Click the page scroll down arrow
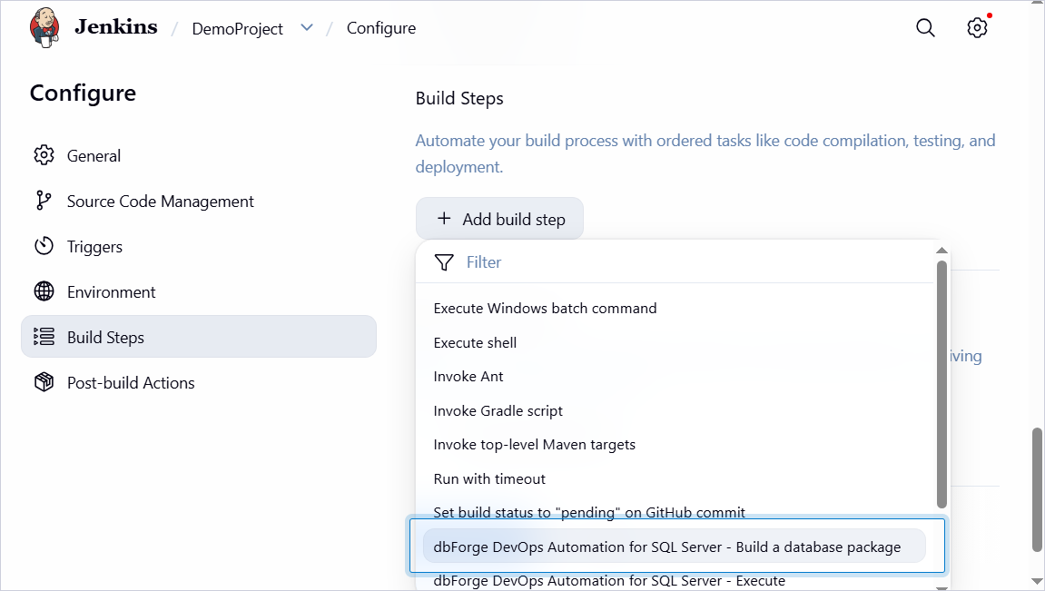Screen dimensions: 1045x591 click(1038, 582)
